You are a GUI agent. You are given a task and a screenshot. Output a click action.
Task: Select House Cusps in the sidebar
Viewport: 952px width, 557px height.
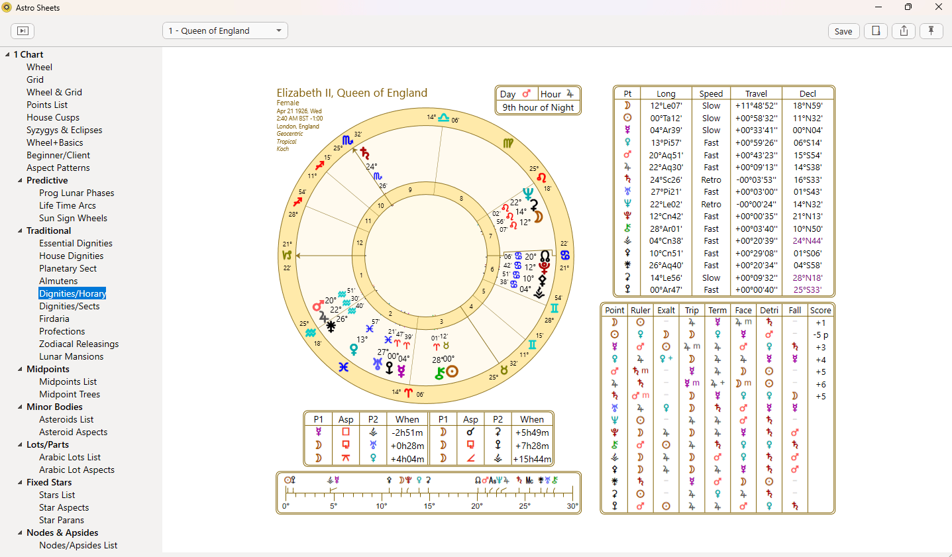click(53, 117)
